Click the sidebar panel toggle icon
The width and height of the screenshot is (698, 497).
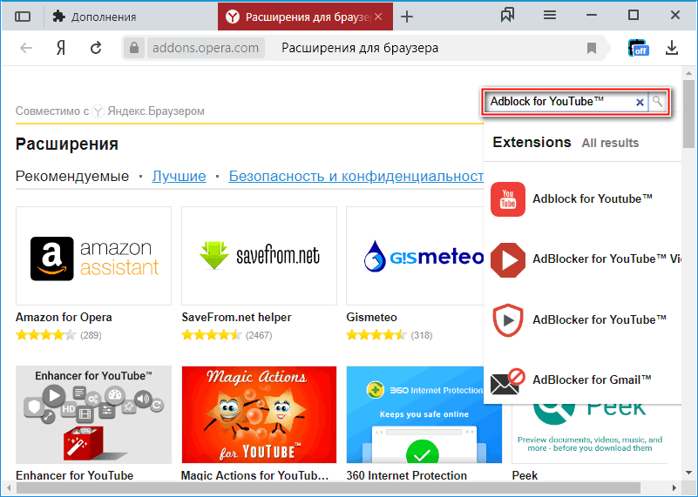pos(23,17)
